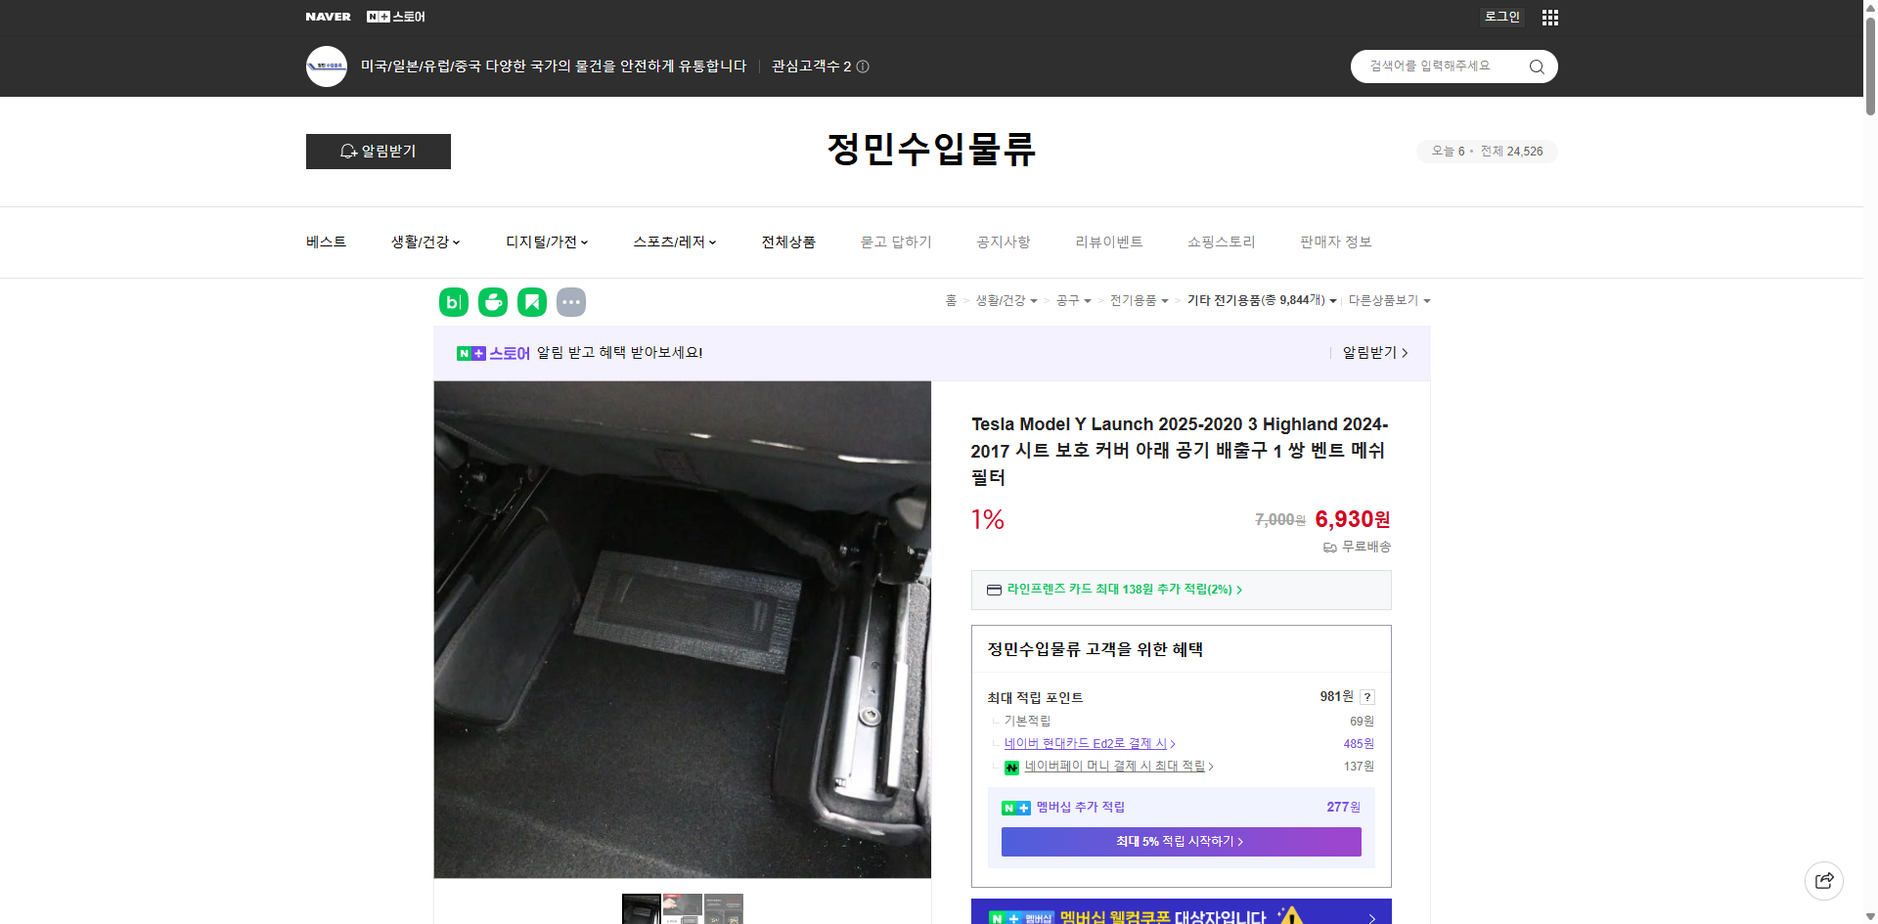
Task: Share product to Naver Blog
Action: pos(453,302)
